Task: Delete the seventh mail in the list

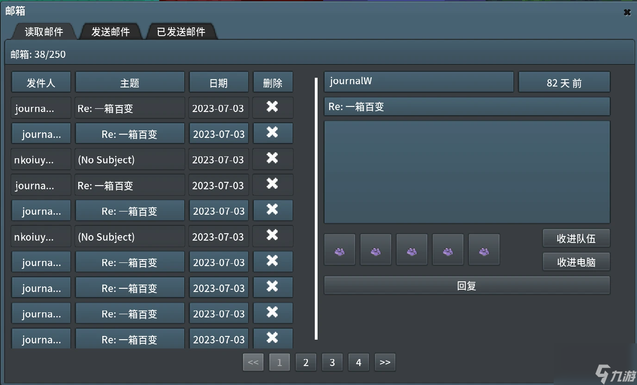Action: click(273, 261)
